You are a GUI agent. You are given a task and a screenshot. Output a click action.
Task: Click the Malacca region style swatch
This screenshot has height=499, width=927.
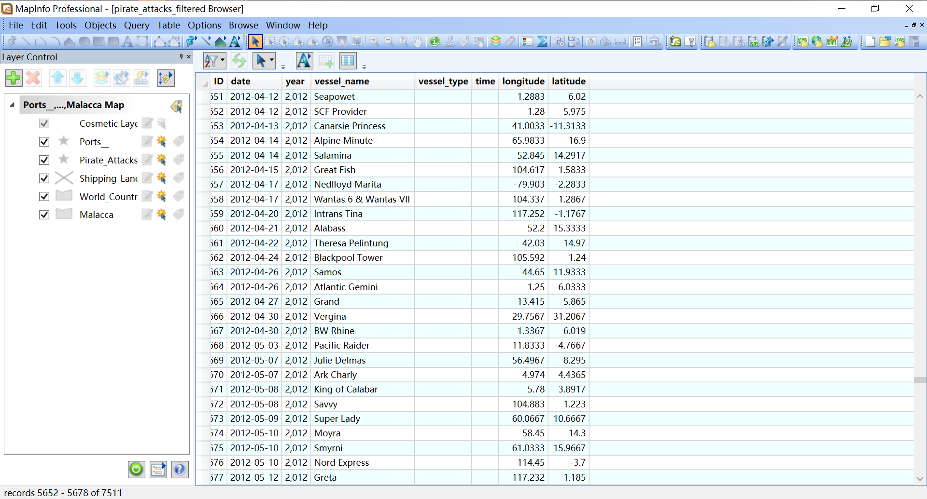click(x=64, y=214)
